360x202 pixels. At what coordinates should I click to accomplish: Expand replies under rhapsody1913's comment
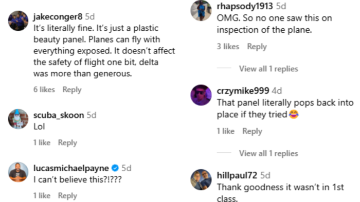(268, 69)
